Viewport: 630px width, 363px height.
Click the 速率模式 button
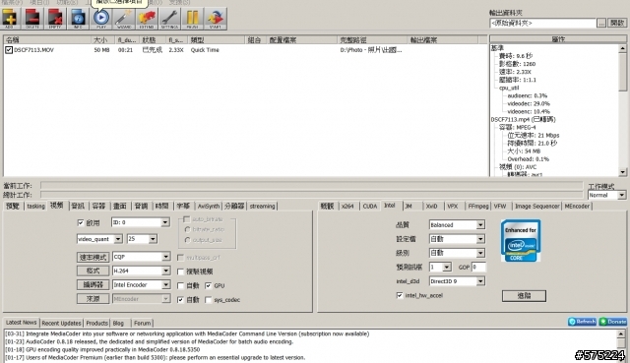(93, 257)
